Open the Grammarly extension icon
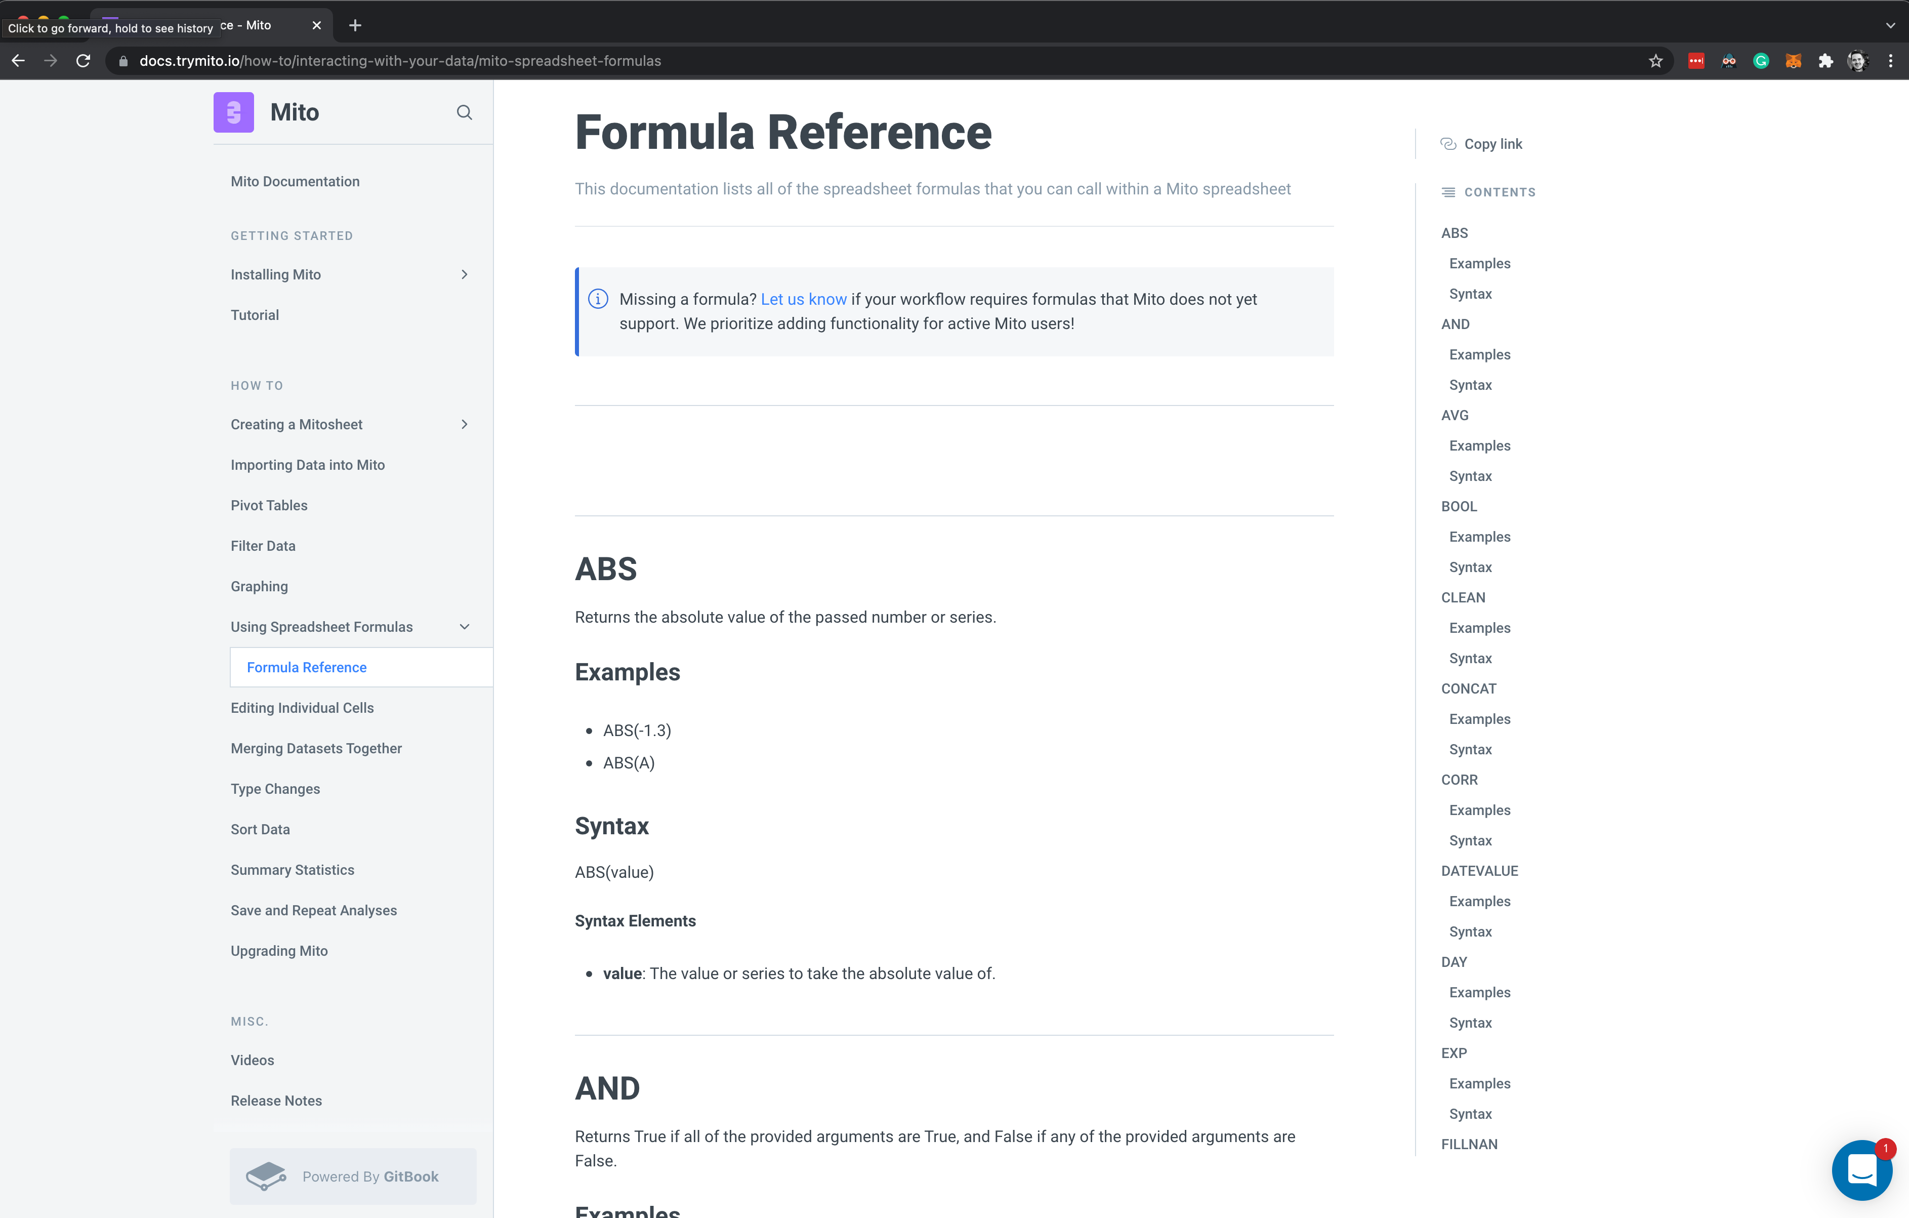1909x1218 pixels. tap(1761, 61)
